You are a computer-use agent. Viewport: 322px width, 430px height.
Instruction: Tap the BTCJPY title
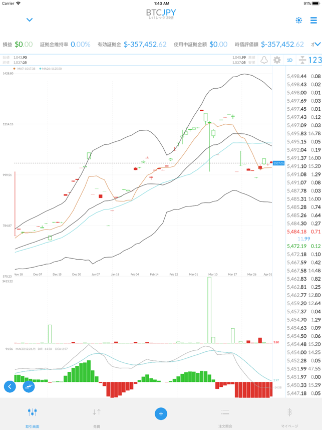pyautogui.click(x=161, y=12)
